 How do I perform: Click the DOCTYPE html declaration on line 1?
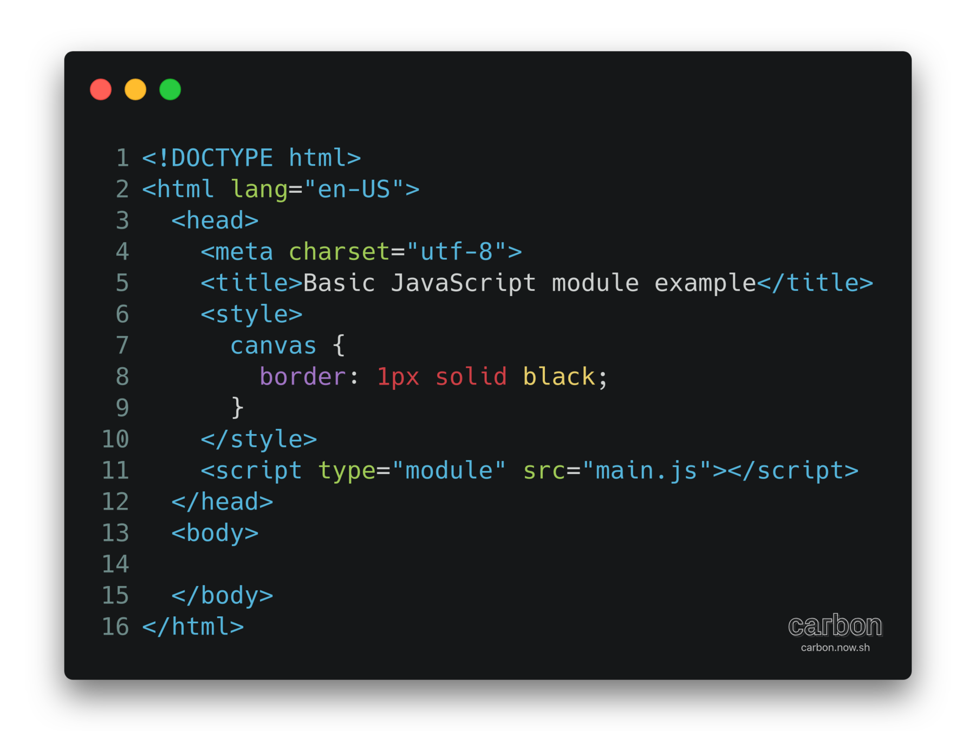pos(251,158)
